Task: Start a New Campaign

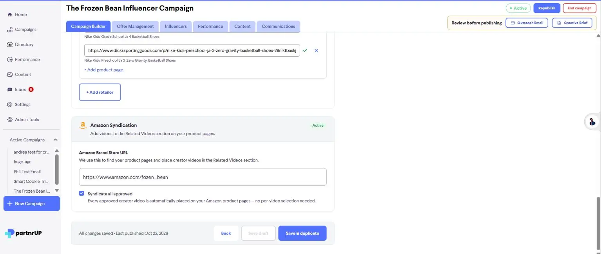Action: [32, 204]
